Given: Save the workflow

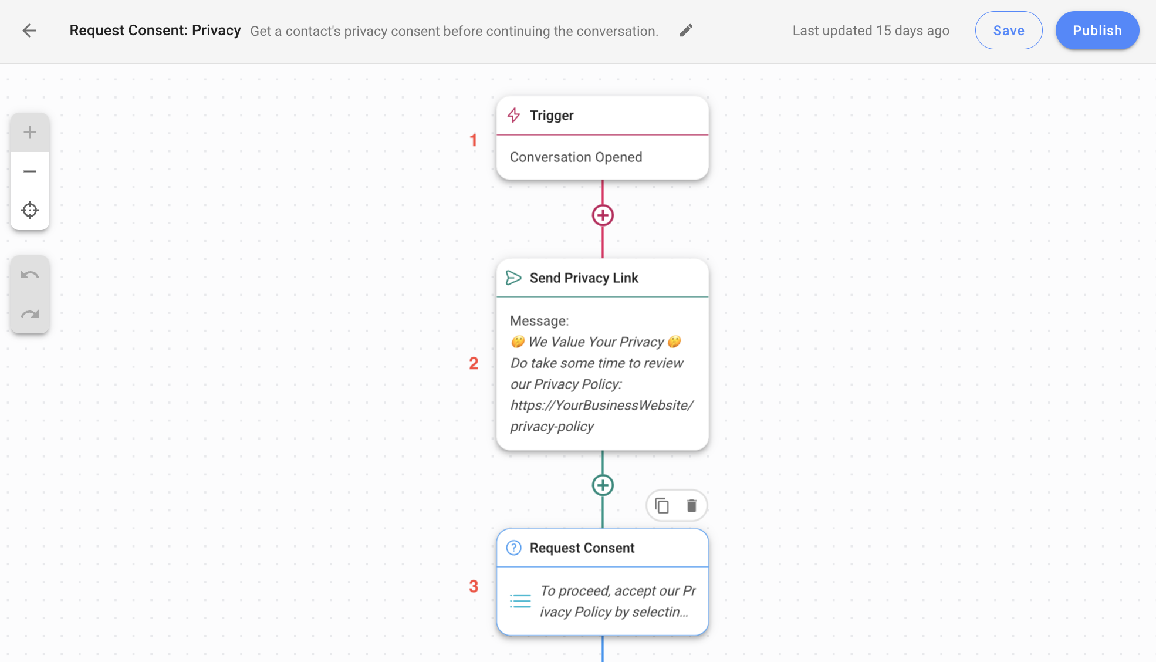Looking at the screenshot, I should click(x=1008, y=30).
